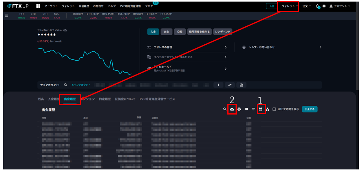
Task: Click the print icon in history toolbar
Action: (x=239, y=109)
